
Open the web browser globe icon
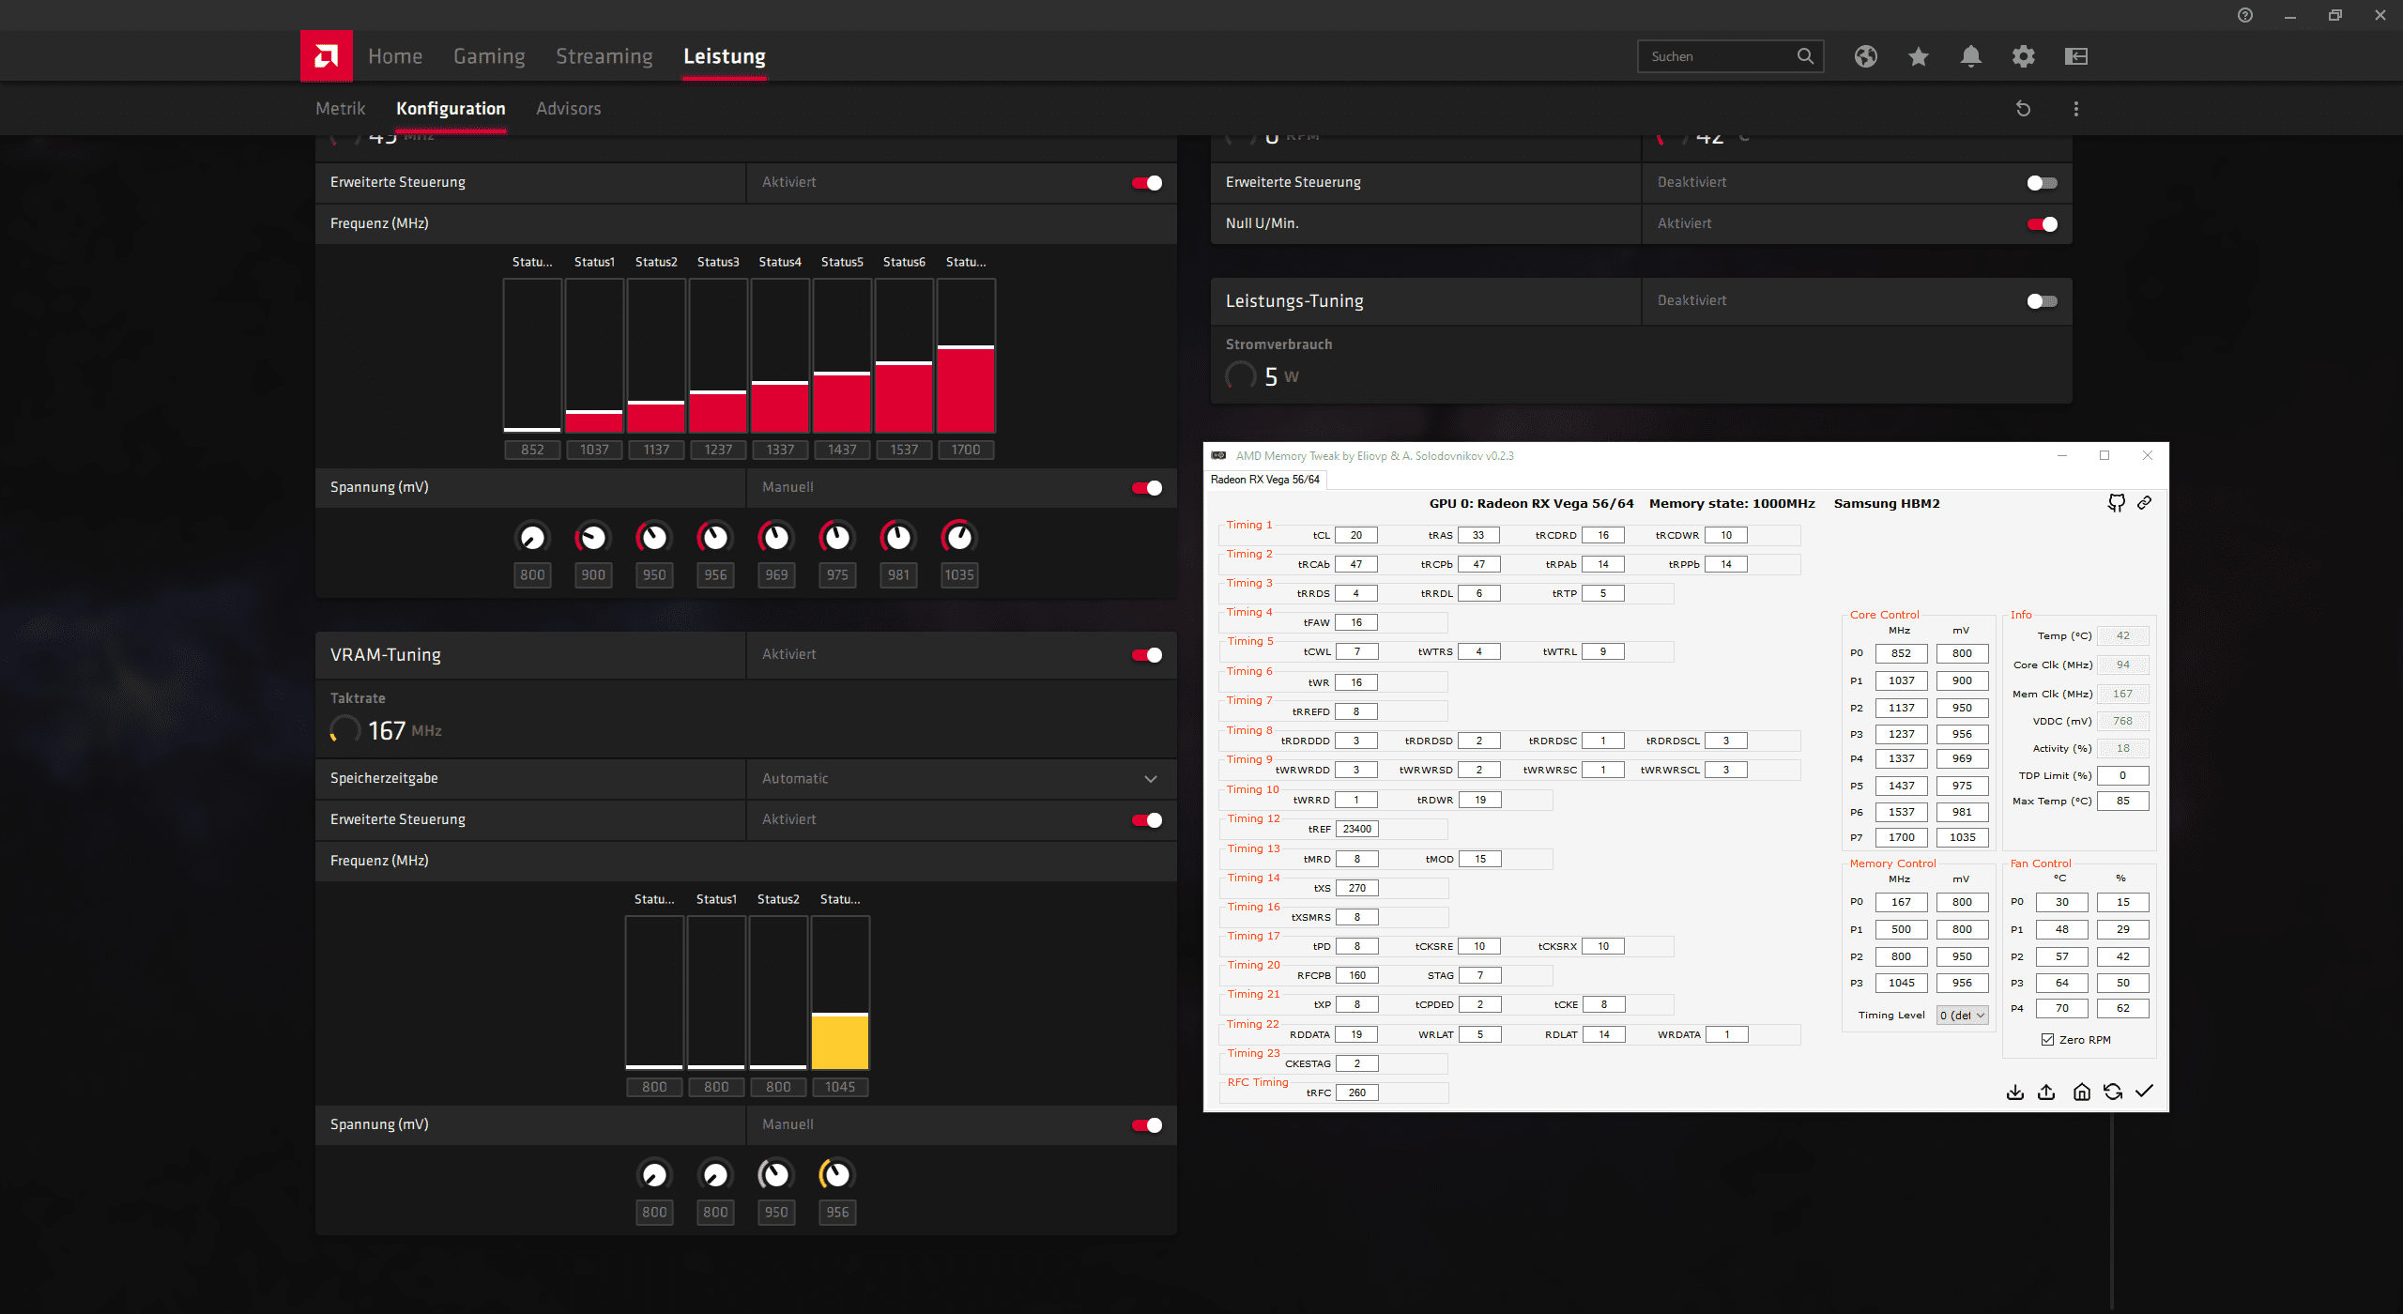(x=1866, y=56)
